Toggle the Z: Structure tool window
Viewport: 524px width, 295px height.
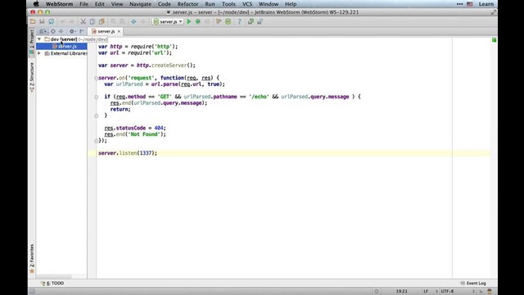32,78
